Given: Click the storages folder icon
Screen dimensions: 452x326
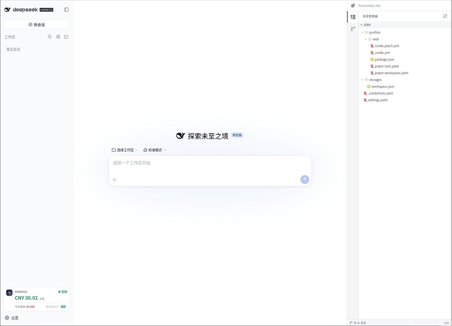Looking at the screenshot, I should pyautogui.click(x=367, y=80).
